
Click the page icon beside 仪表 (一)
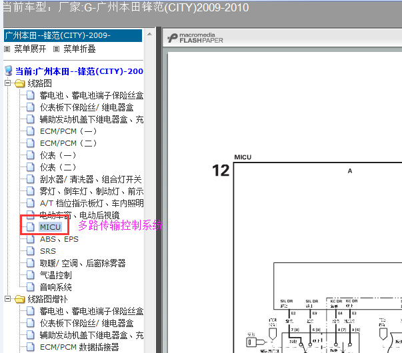pos(31,155)
